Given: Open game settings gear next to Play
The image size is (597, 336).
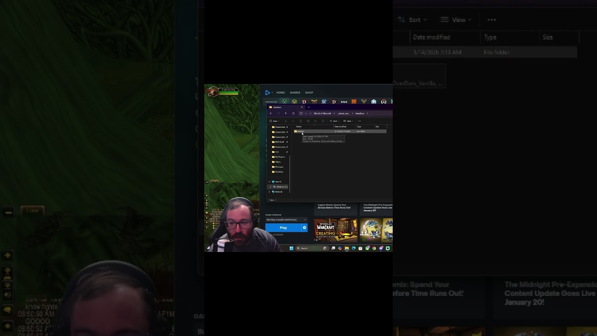Looking at the screenshot, I should coord(305,228).
